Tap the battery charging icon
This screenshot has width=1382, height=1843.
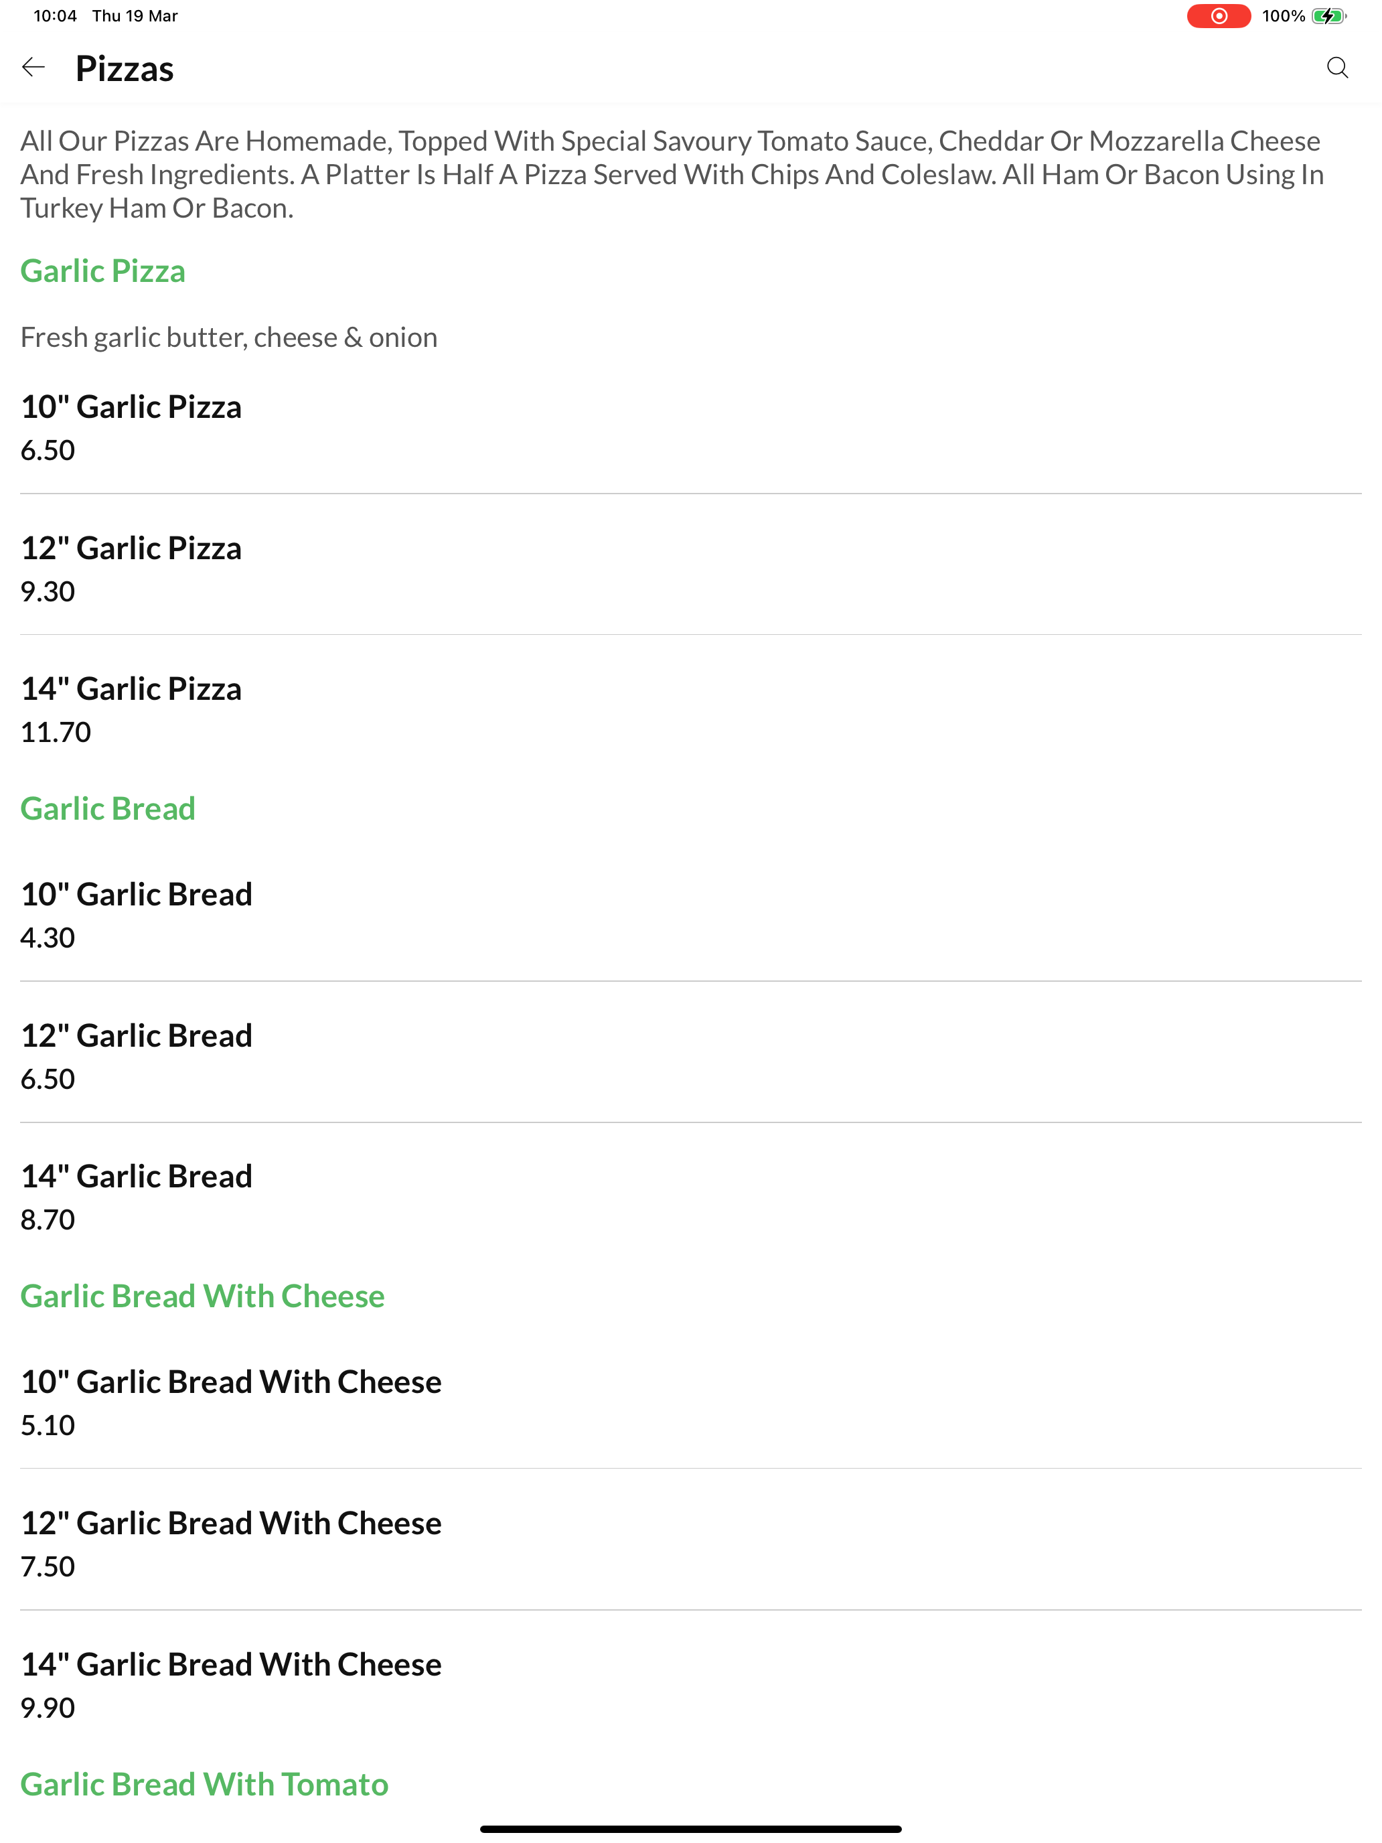pos(1328,16)
